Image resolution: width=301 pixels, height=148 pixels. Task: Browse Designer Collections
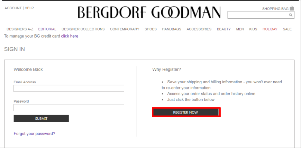point(83,29)
